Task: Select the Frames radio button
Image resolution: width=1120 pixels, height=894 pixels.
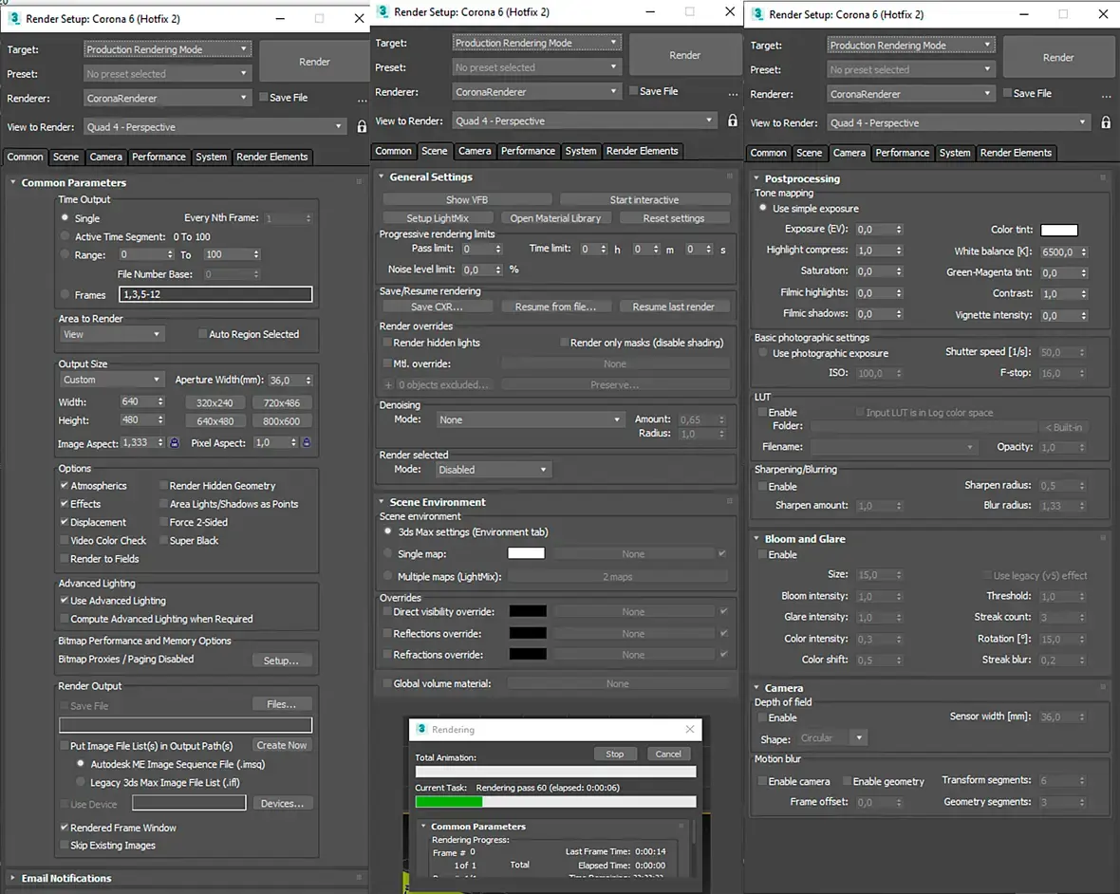Action: coord(65,294)
